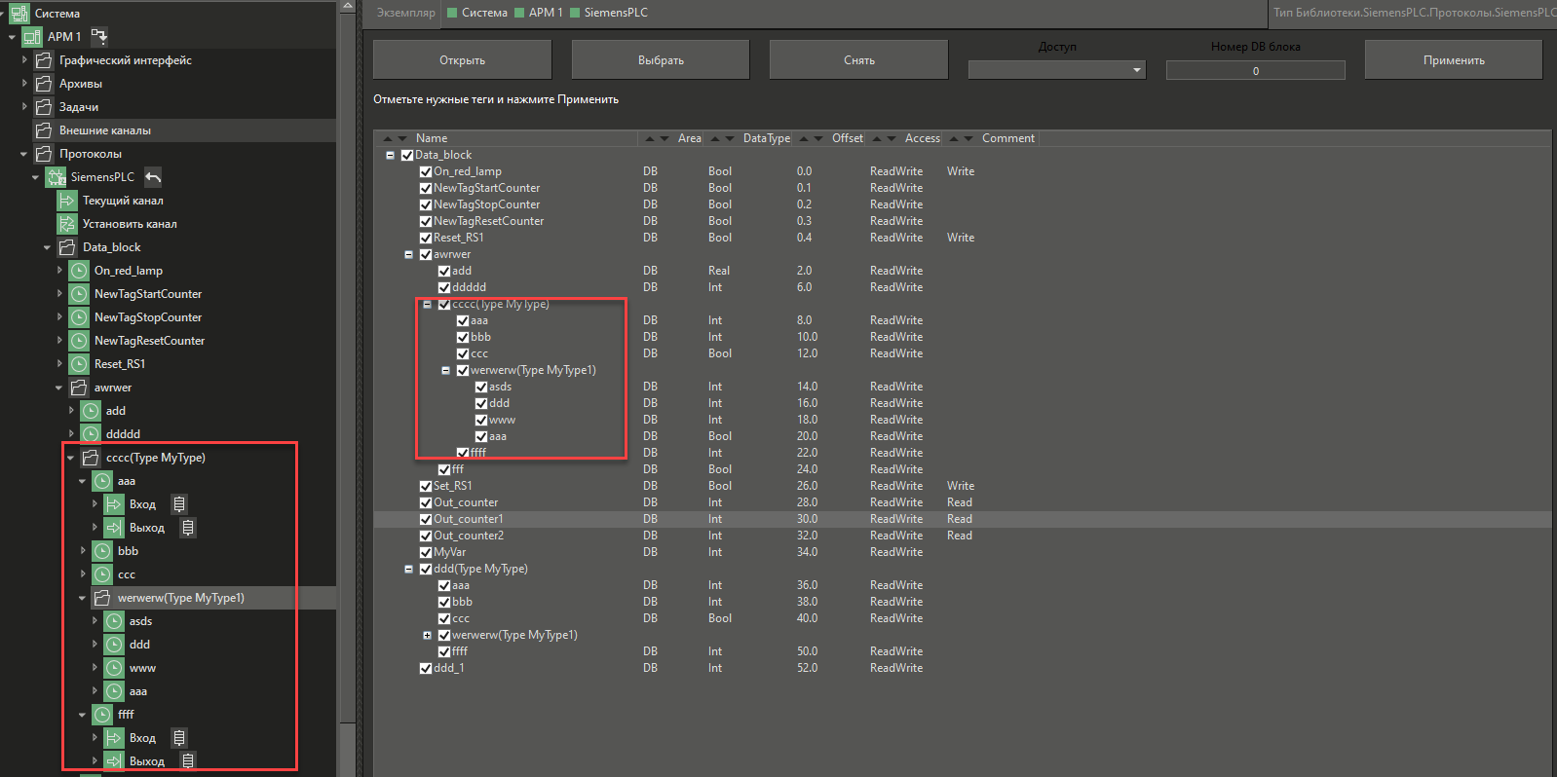Sort the table by the Offset column header
This screenshot has width=1557, height=777.
click(847, 138)
